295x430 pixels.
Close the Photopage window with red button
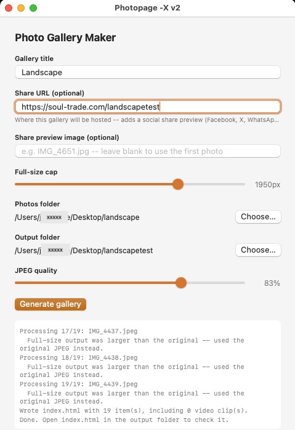pos(9,8)
